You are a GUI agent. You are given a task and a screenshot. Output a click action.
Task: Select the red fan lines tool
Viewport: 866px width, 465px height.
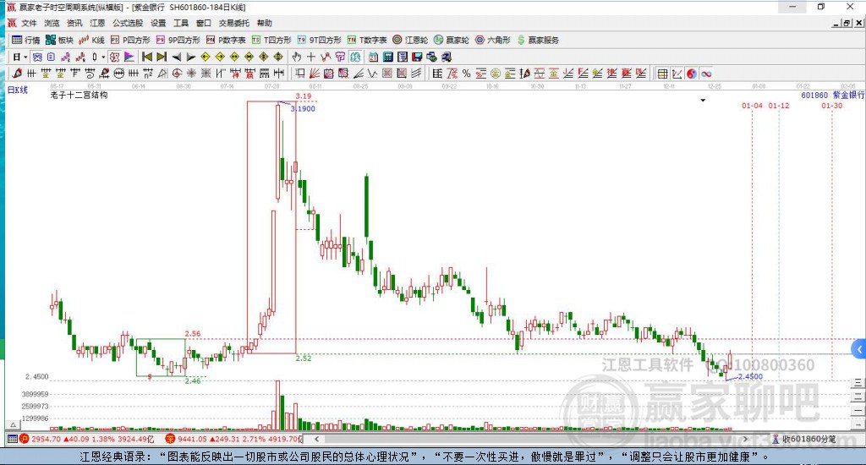pos(314,73)
